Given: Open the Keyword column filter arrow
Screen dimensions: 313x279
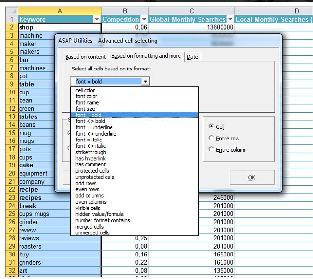Looking at the screenshot, I should click(96, 20).
